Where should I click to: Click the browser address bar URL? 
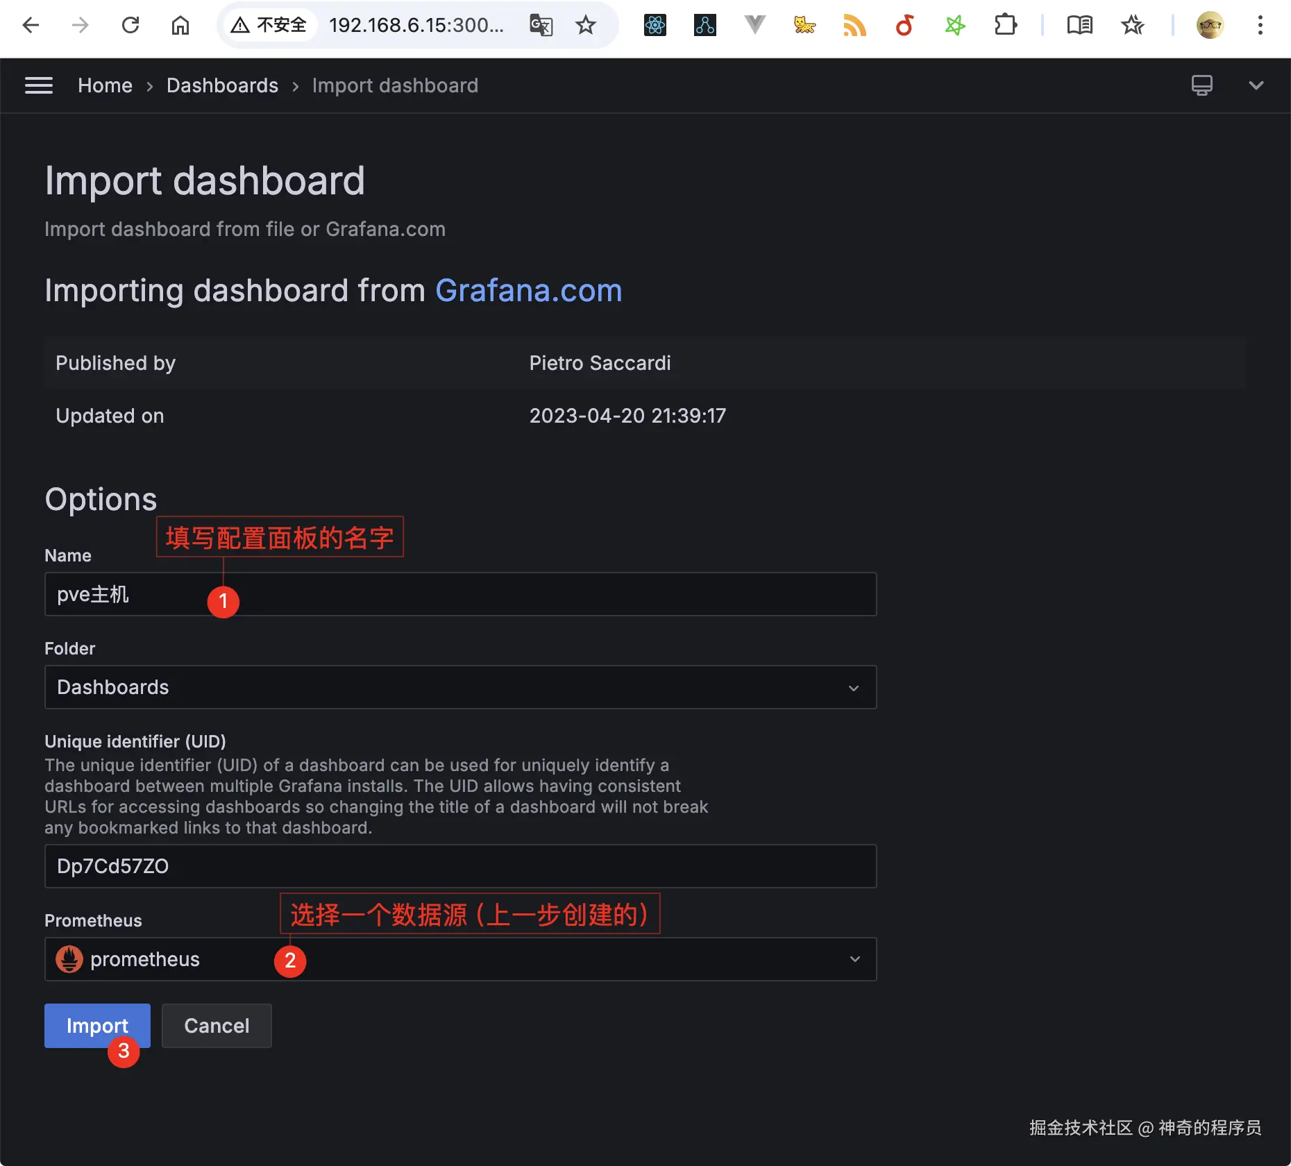(416, 26)
